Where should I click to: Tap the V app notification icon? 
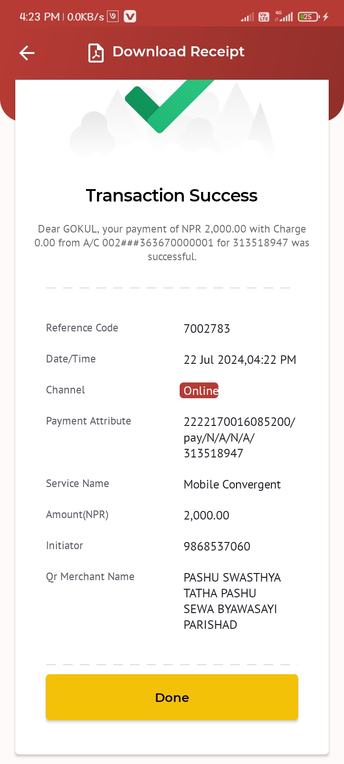(130, 17)
